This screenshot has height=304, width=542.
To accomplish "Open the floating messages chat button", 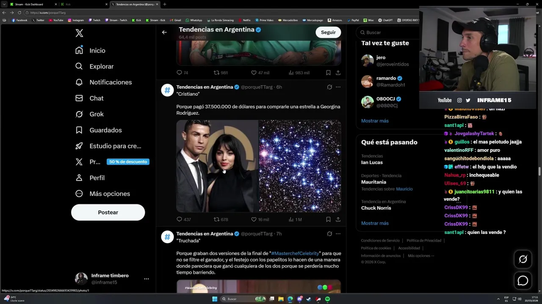I will point(523,281).
